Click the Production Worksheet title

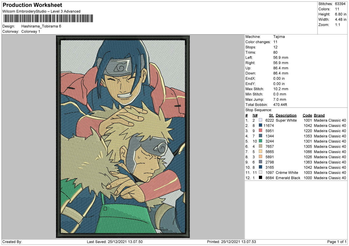tap(32, 5)
